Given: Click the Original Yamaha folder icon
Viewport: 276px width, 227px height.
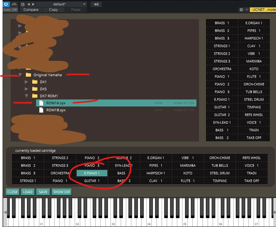Looking at the screenshot, I should tap(28, 75).
